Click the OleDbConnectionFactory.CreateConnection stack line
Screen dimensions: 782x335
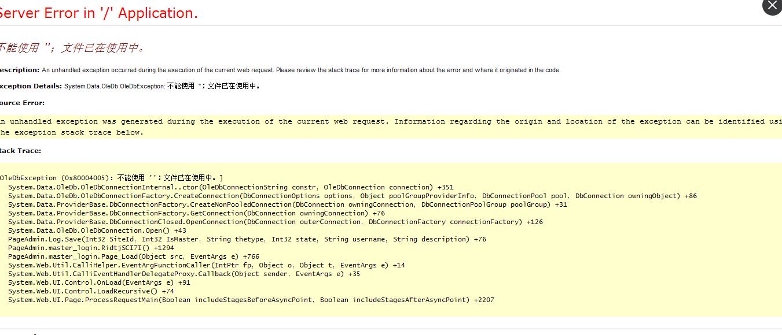click(x=352, y=196)
